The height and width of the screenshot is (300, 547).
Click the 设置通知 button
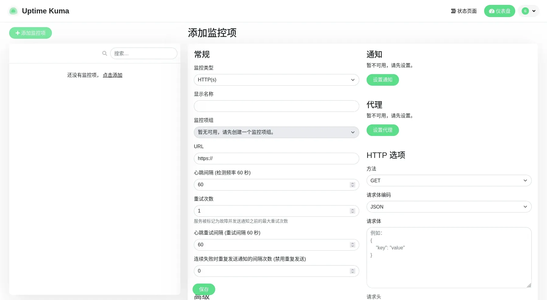382,80
